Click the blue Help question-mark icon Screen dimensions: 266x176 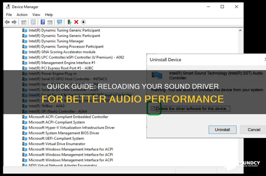coord(43,22)
